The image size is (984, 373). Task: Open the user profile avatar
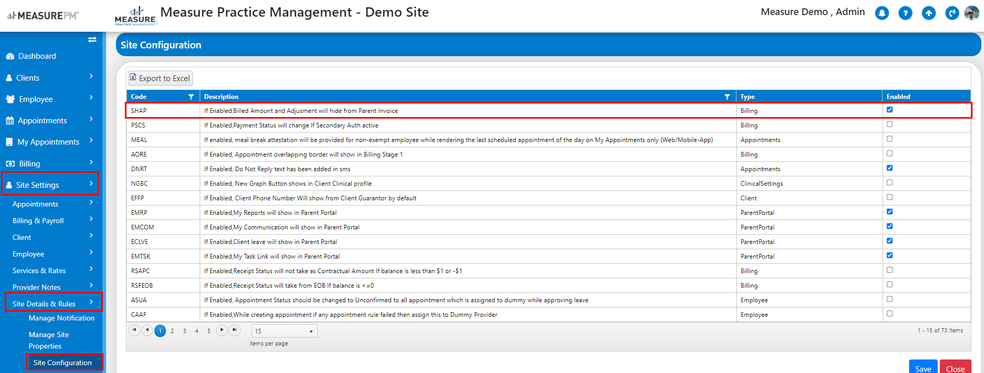coord(972,13)
